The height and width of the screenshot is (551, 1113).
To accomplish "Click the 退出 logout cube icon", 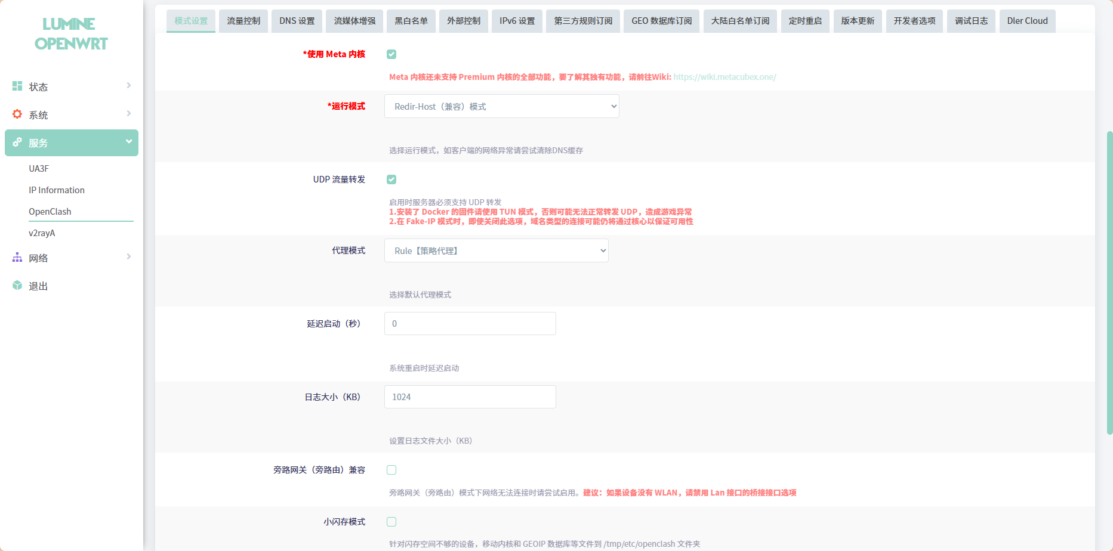I will pos(17,286).
